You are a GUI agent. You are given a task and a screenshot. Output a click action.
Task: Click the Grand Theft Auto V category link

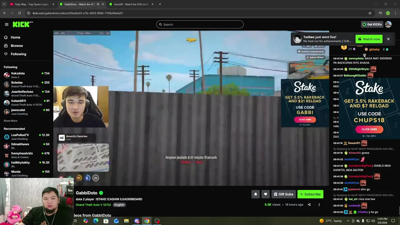[93, 205]
